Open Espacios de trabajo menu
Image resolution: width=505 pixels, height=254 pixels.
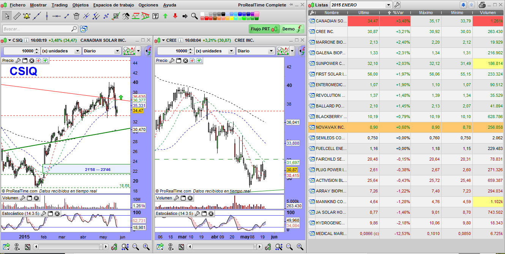click(x=114, y=5)
